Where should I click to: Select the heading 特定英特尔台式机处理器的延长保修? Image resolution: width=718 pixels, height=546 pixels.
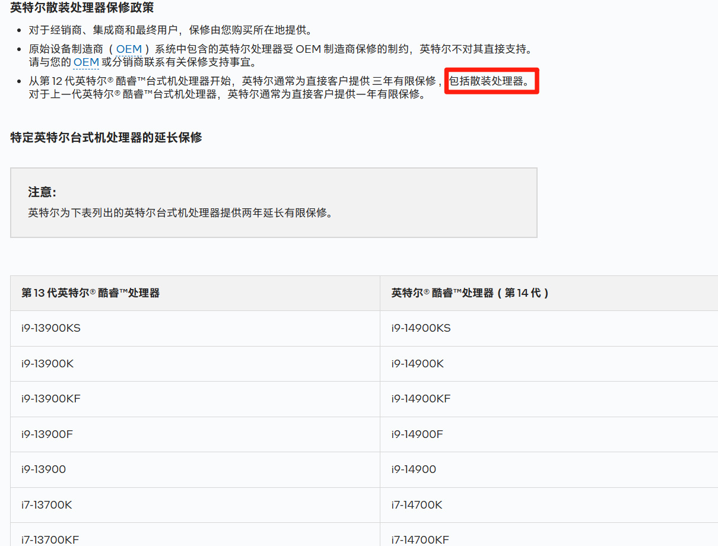pyautogui.click(x=106, y=138)
